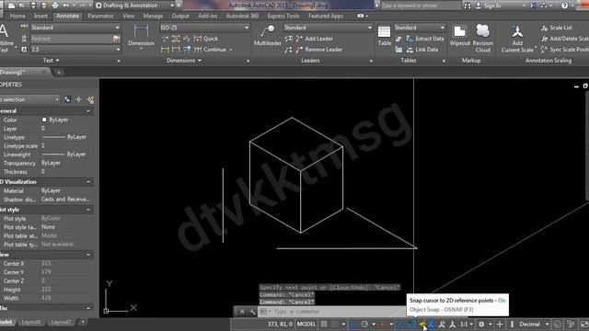Toggle drawing grid display in status bar
The image size is (589, 331).
(x=324, y=324)
